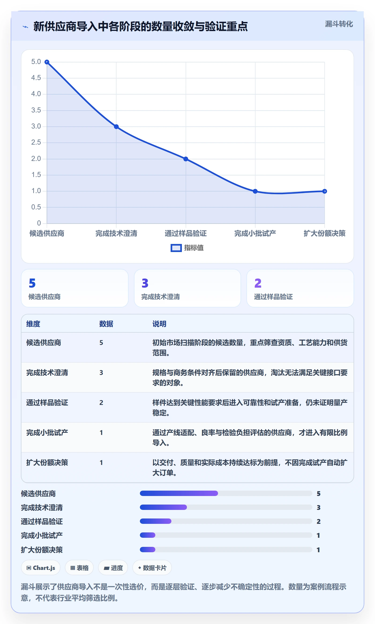Image resolution: width=375 pixels, height=624 pixels.
Task: Click the chart point for 扩大份额决策
Action: (324, 191)
